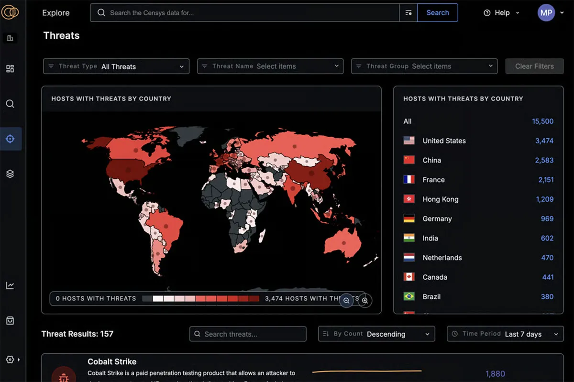574x382 pixels.
Task: Click the stacked layers icon in sidebar
Action: (10, 174)
